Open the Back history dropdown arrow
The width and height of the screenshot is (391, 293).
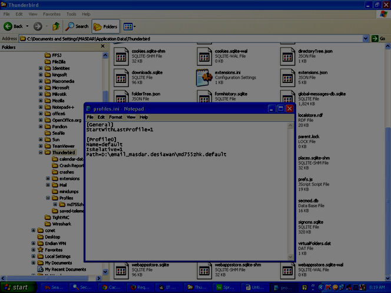coord(27,26)
